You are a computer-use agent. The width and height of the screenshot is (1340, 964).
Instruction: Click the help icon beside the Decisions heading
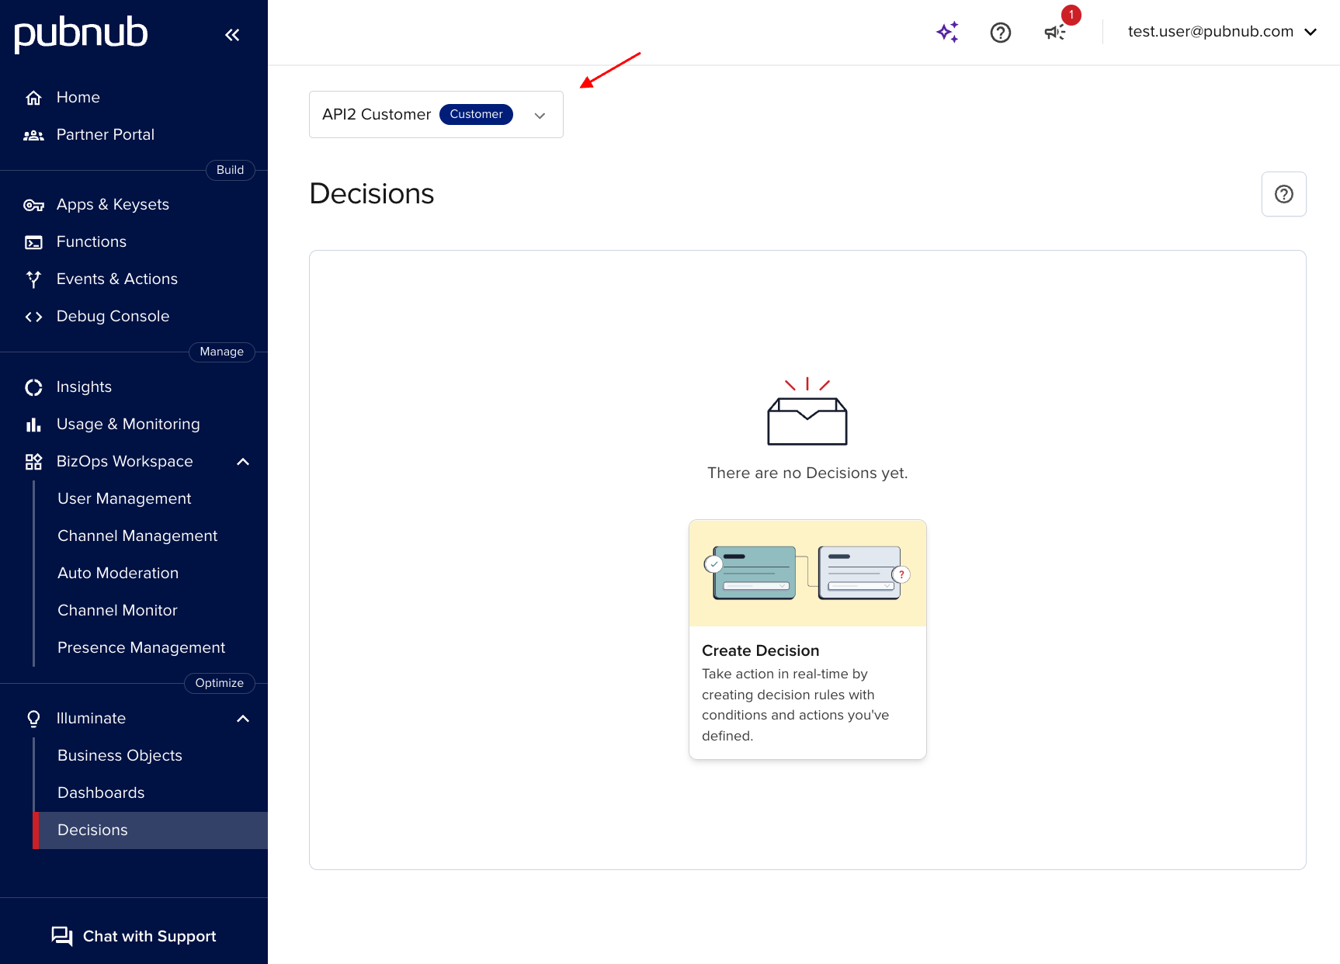(x=1283, y=194)
